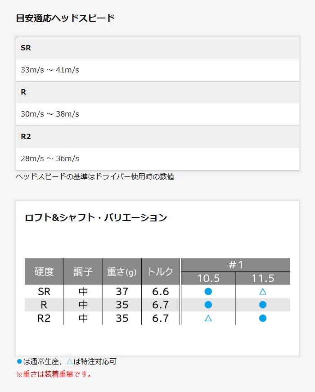
Task: Click the blue circle for SR 10.5 loft
Action: tap(208, 291)
